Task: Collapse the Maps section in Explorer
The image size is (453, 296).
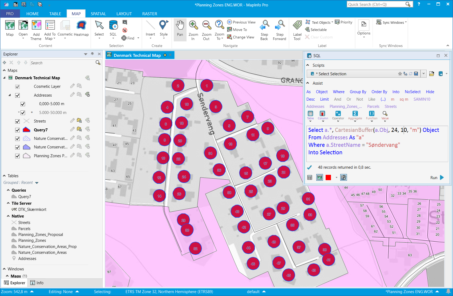Action: (x=4, y=70)
